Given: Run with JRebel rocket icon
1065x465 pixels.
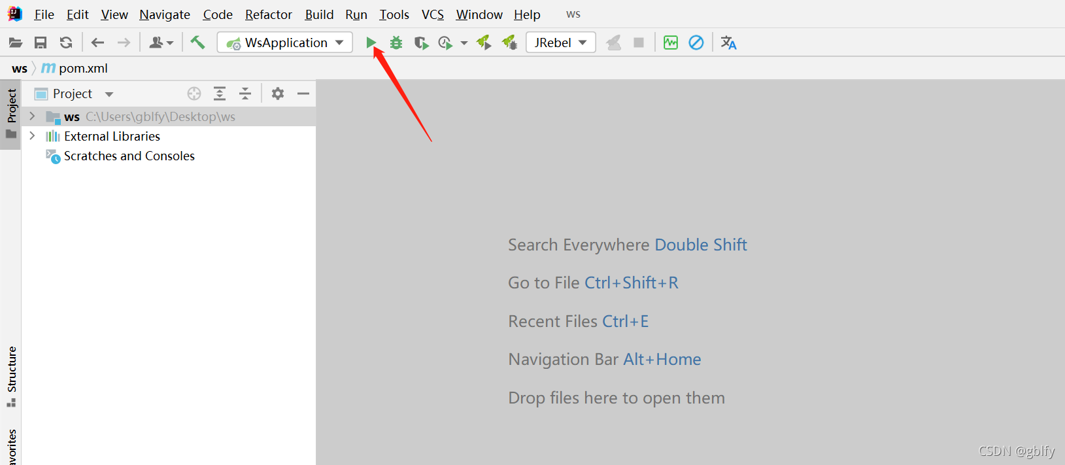Looking at the screenshot, I should pyautogui.click(x=484, y=43).
